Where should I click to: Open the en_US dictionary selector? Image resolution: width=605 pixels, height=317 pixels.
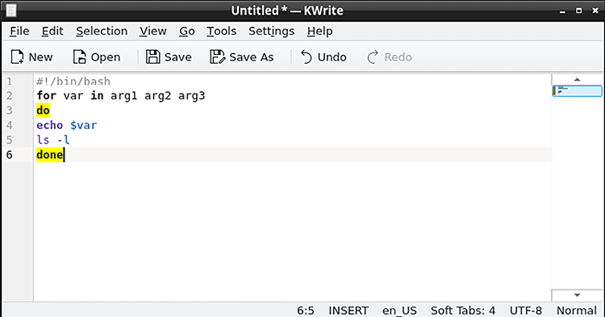tap(399, 311)
